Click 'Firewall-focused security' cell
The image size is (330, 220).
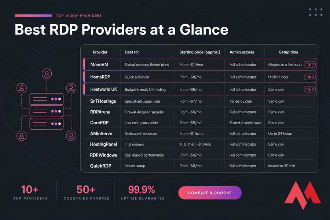point(144,112)
